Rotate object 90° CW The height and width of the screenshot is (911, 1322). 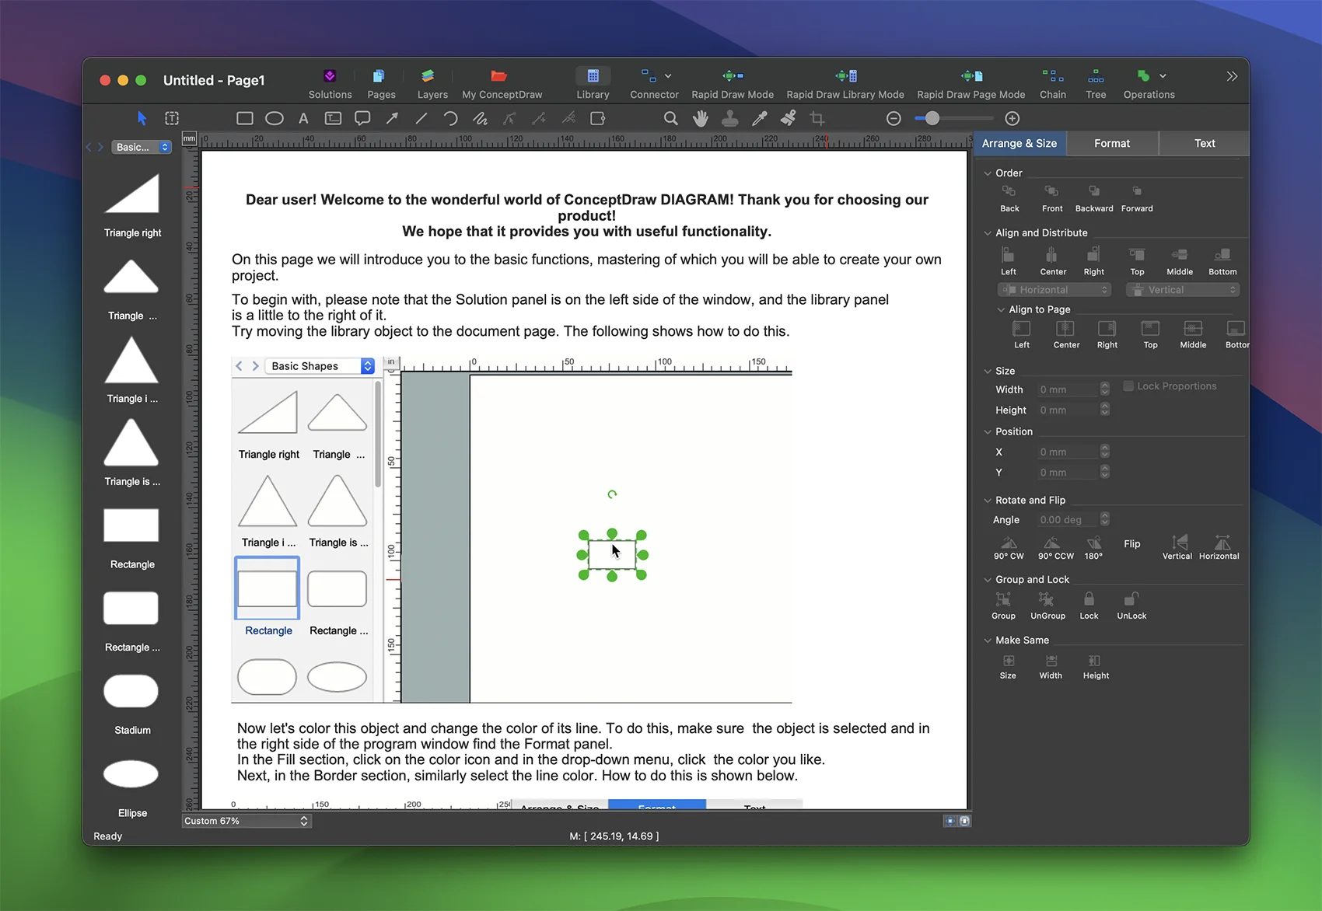pos(1009,547)
